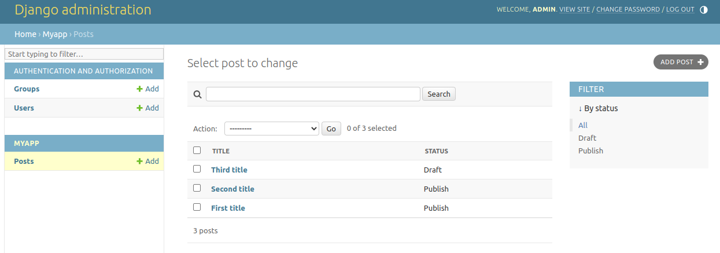
Task: Focus the post search text field
Action: 313,94
